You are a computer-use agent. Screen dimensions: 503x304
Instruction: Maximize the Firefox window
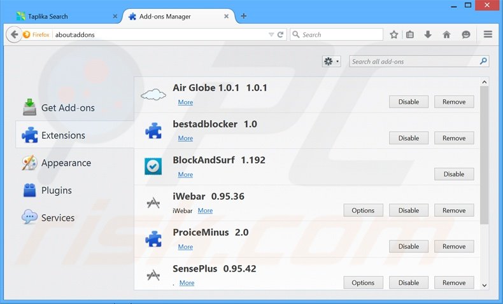[468, 5]
